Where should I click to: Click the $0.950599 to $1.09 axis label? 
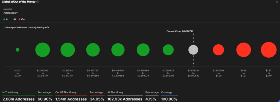point(218,73)
